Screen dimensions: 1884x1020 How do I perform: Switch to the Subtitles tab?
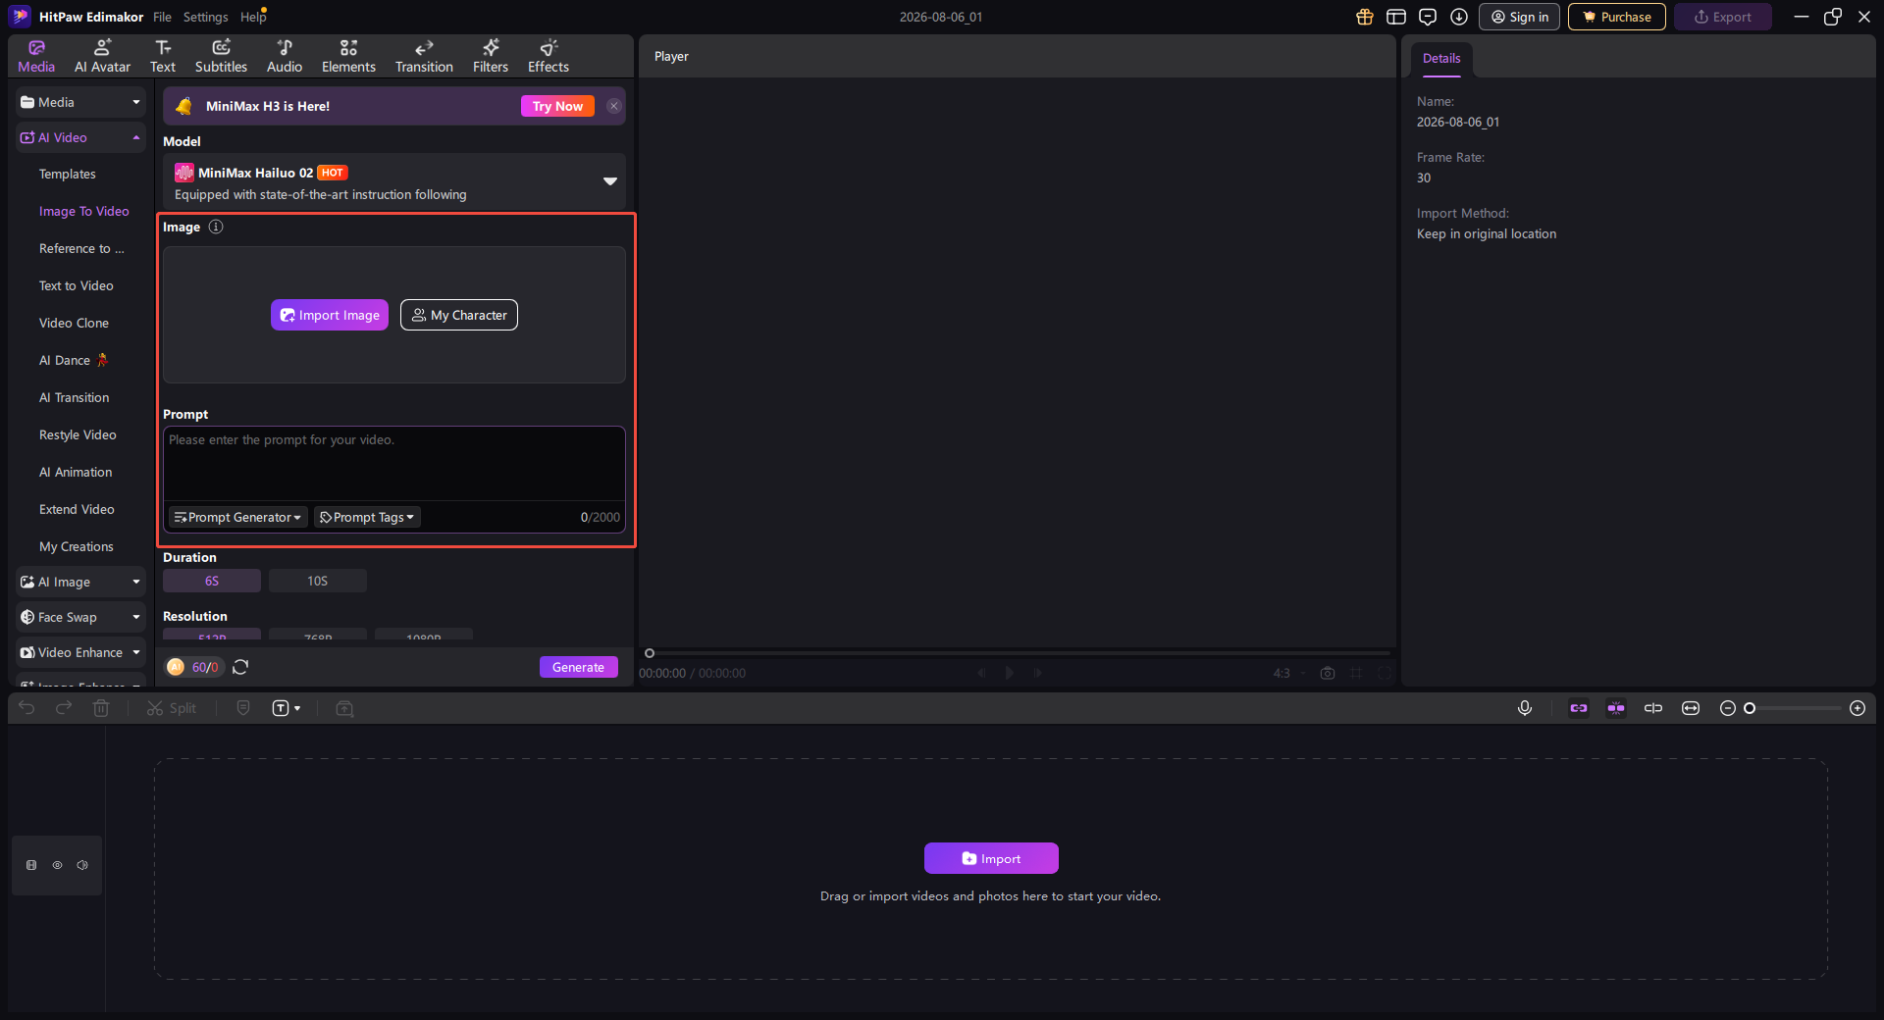221,56
